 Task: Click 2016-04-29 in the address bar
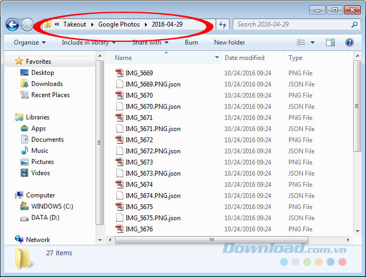(167, 24)
